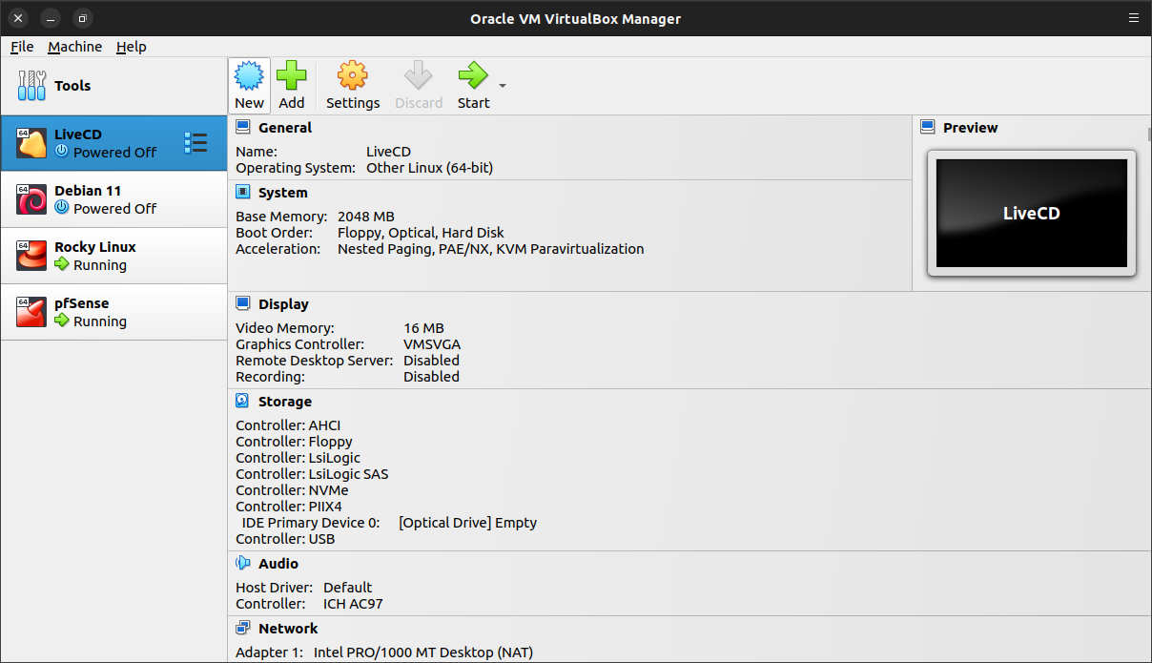The height and width of the screenshot is (663, 1152).
Task: Open the window menu button in title bar
Action: 1132,18
